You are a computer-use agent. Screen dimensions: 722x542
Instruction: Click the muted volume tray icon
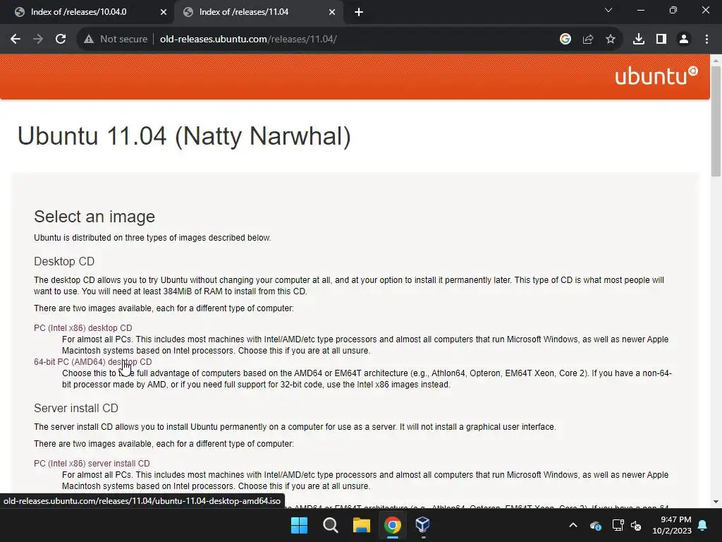click(636, 525)
